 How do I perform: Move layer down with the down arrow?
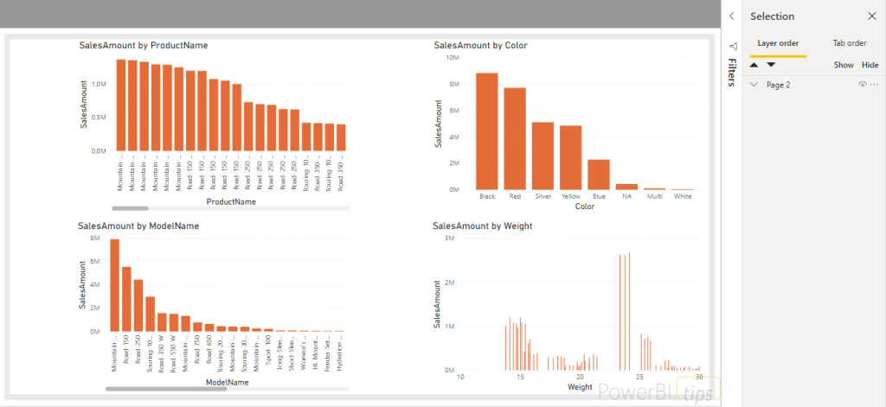click(x=771, y=65)
